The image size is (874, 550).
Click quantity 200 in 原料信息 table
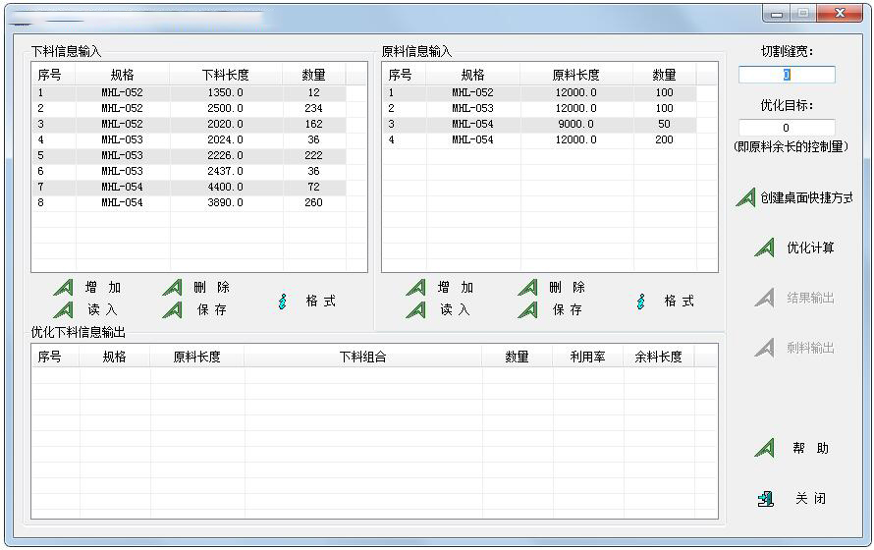click(665, 139)
